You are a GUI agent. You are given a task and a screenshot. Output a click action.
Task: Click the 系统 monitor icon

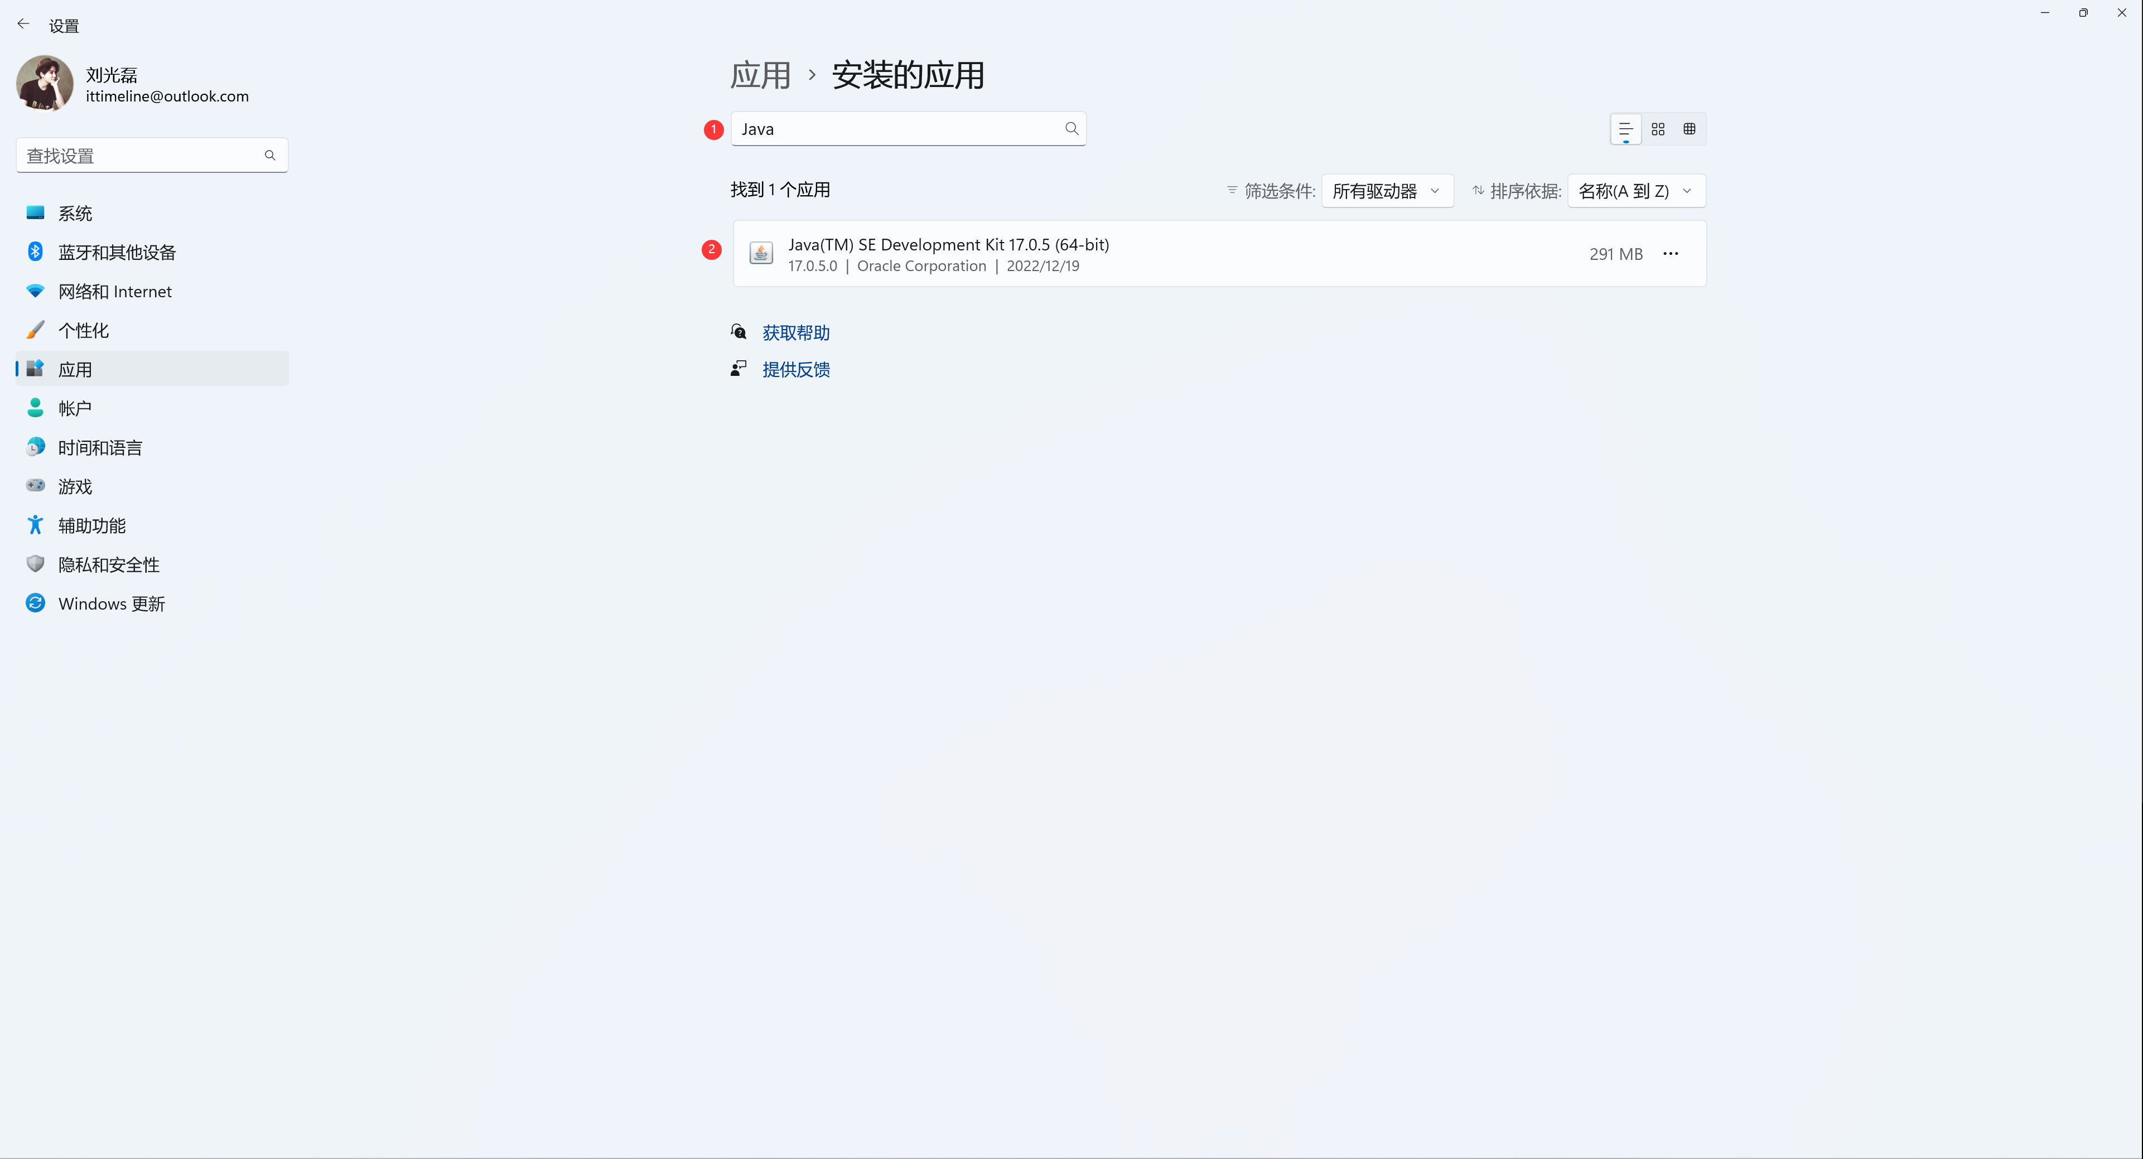[35, 213]
